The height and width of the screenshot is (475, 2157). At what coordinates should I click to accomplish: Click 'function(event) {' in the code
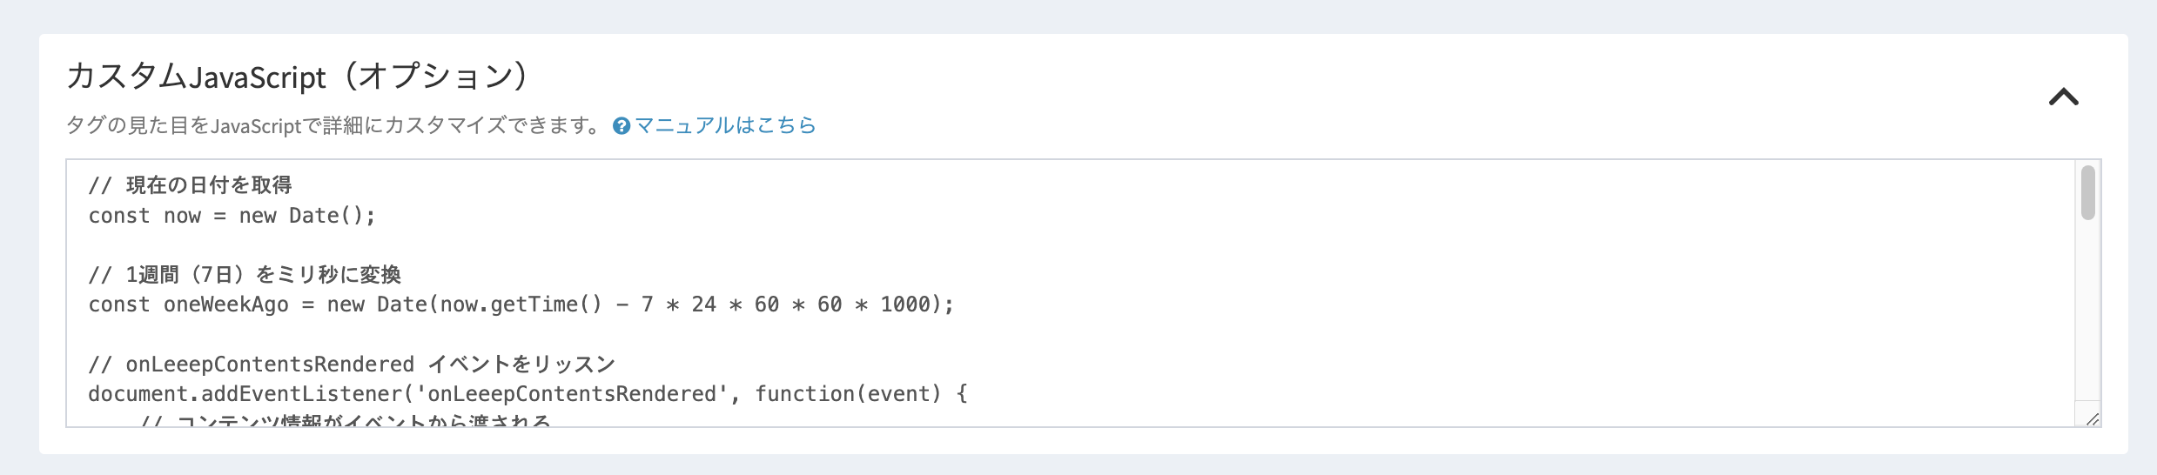coord(861,394)
